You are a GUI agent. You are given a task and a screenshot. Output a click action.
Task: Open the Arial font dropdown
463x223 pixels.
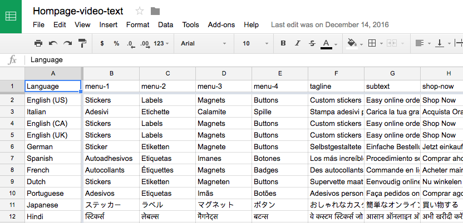click(x=203, y=43)
